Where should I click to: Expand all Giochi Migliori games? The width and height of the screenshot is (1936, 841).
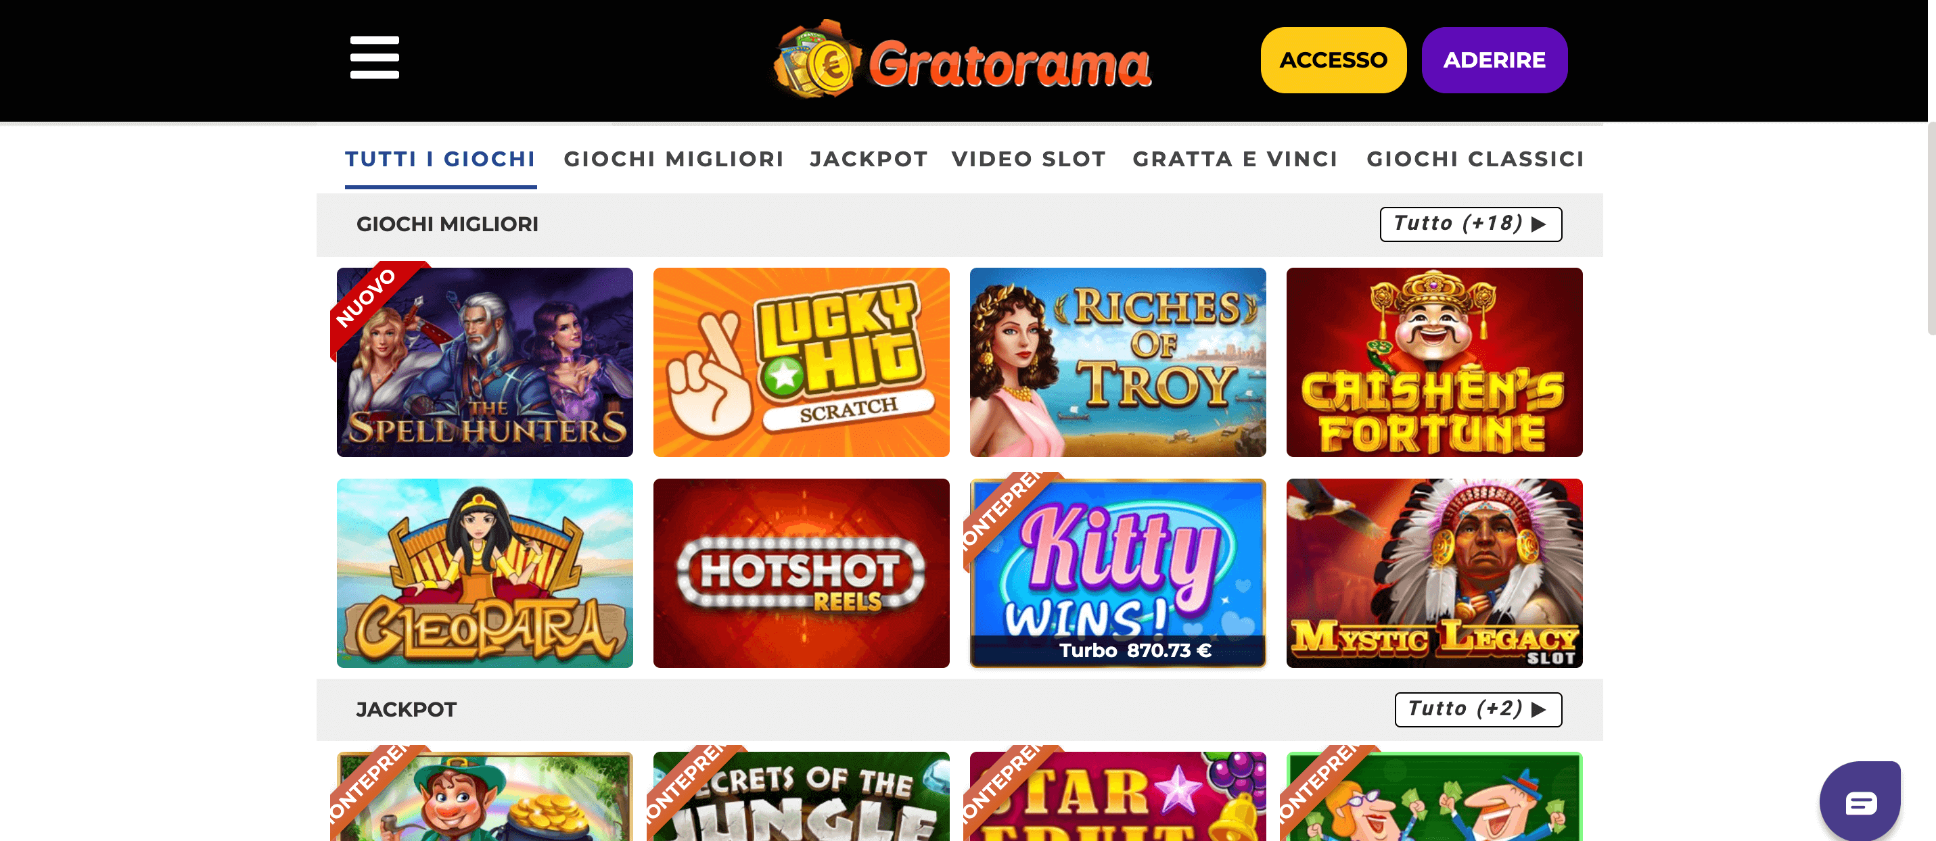1470,224
